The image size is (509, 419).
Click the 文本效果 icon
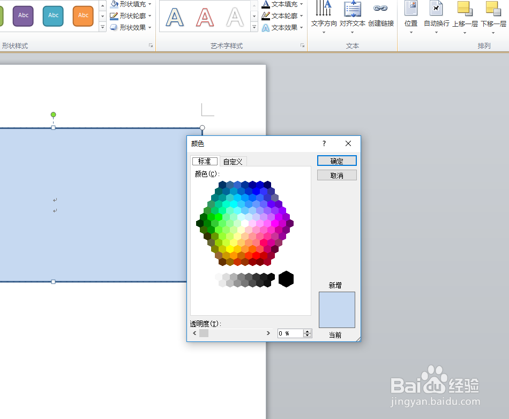click(266, 28)
